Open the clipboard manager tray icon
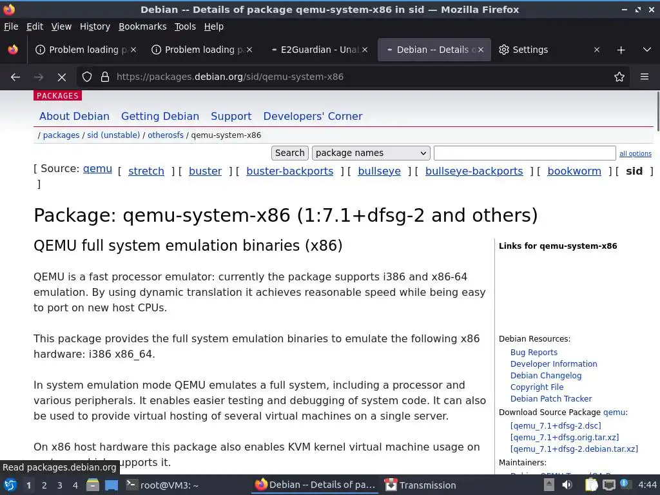 tap(591, 485)
